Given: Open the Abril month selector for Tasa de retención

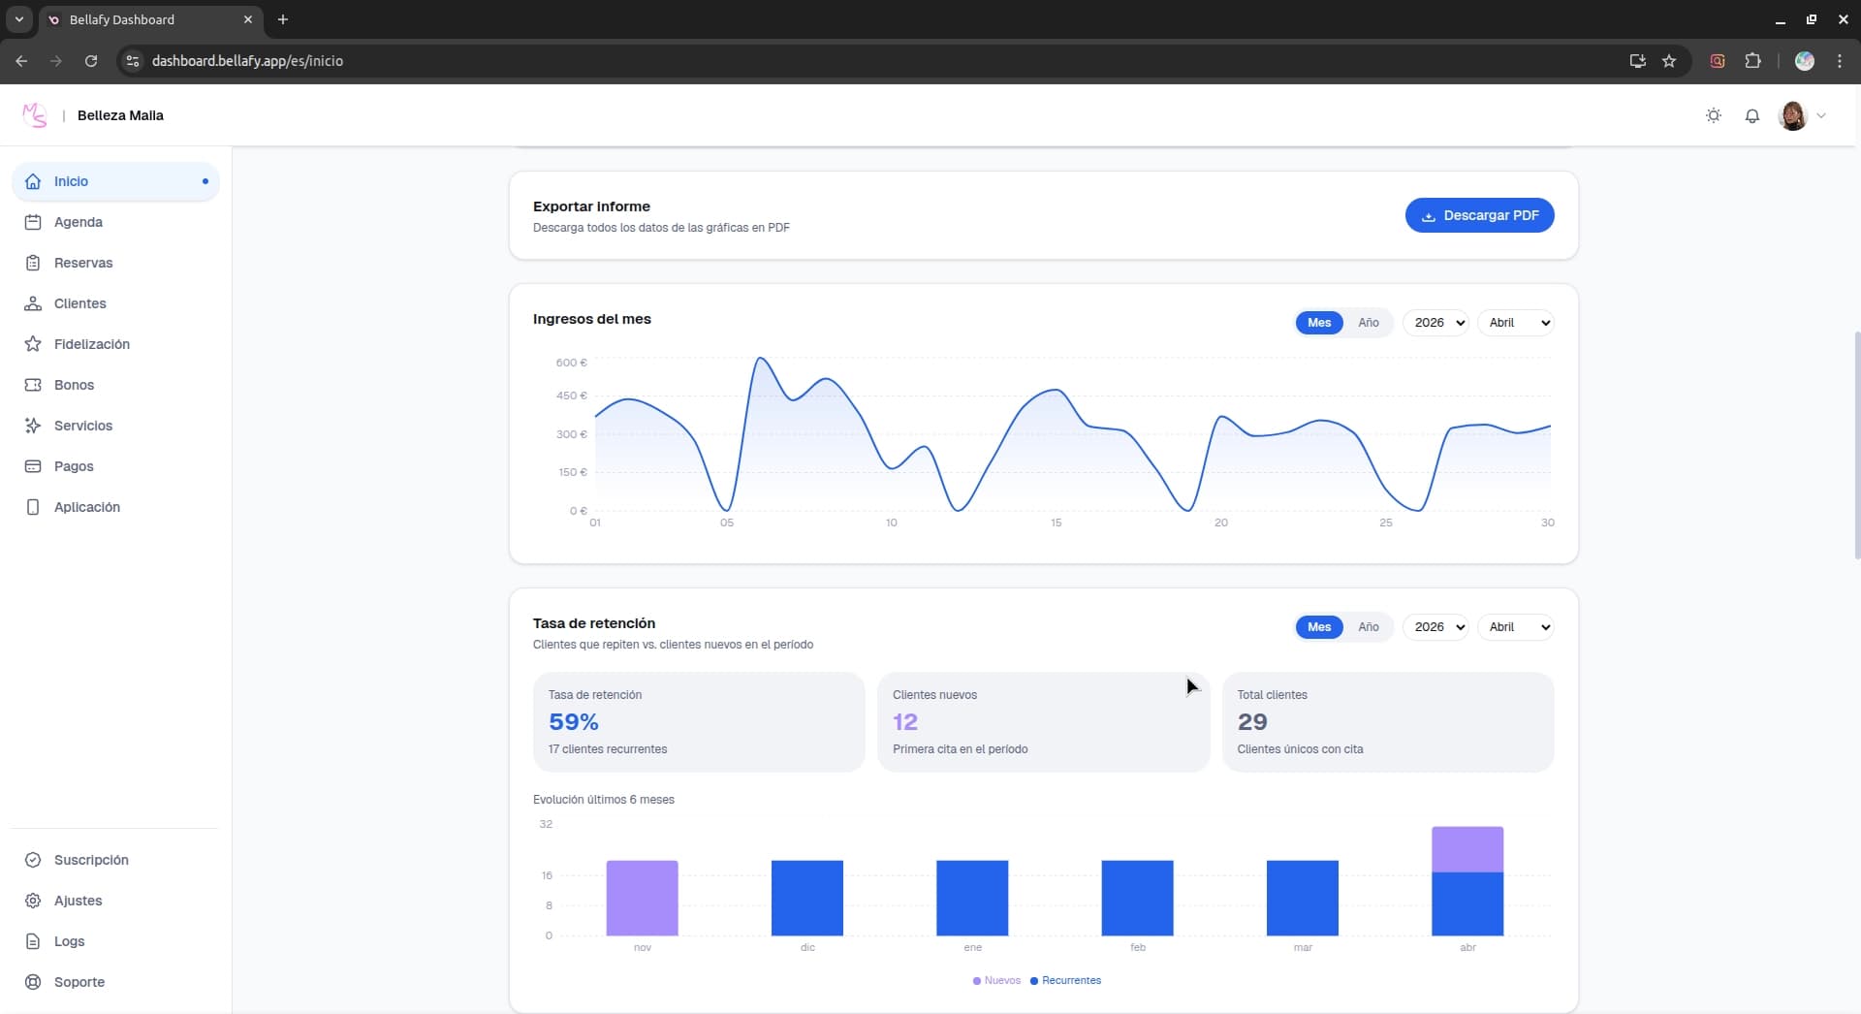Looking at the screenshot, I should [x=1515, y=626].
